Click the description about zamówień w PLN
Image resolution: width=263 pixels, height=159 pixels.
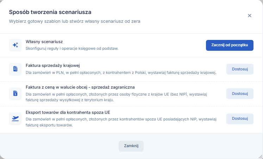tap(121, 72)
